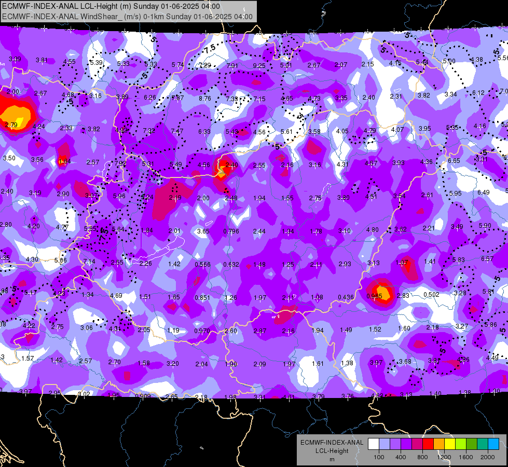Viewport: 508px width, 467px height.
Task: Click the wind shear value 5.06
Action: (x=60, y=260)
